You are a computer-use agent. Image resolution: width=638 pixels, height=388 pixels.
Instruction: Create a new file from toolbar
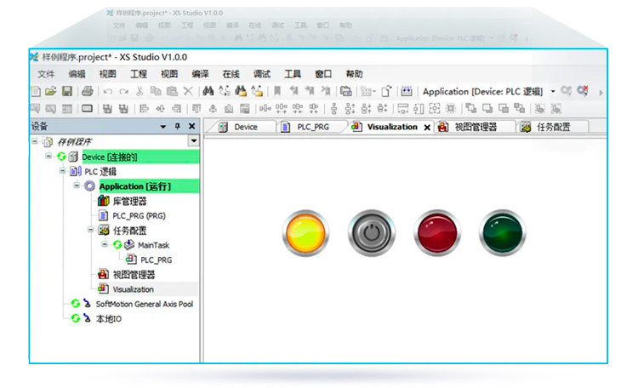pyautogui.click(x=36, y=91)
